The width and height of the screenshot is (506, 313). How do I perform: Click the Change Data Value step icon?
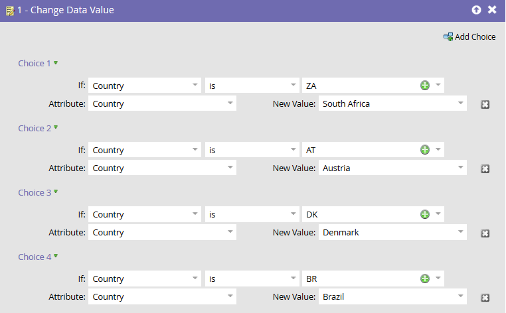pos(9,11)
